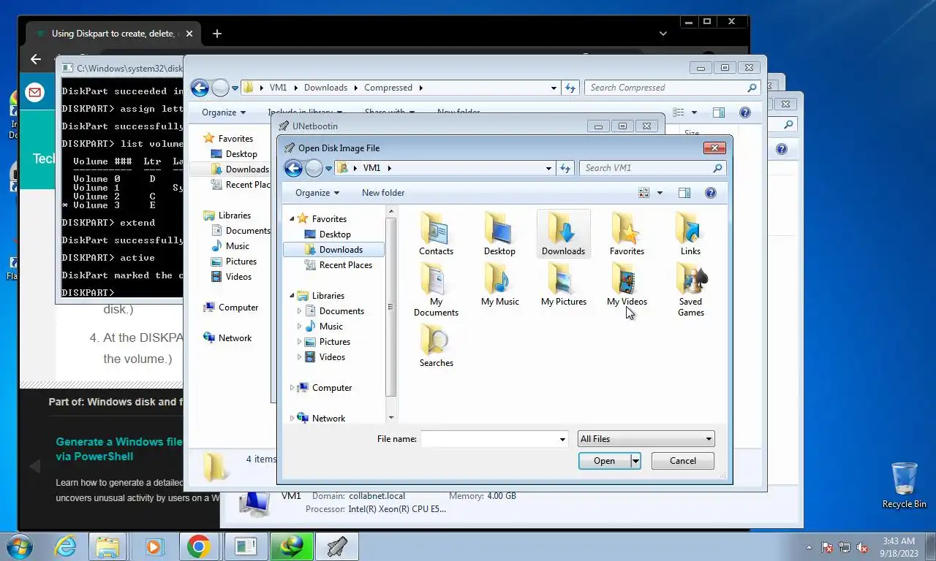Collapse Libraries in the dialog navigation pane
The image size is (936, 561).
tap(292, 296)
